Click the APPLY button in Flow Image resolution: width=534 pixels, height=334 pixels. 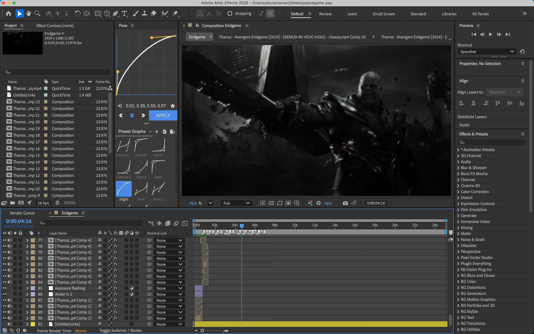(163, 116)
